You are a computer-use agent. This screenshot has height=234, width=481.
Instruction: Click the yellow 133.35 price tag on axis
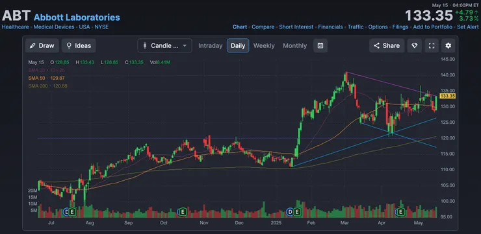448,96
